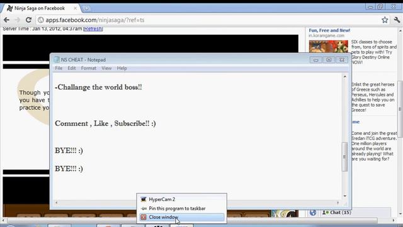This screenshot has width=403, height=227.
Task: Bookmark the page with the star icon
Action: (x=385, y=20)
